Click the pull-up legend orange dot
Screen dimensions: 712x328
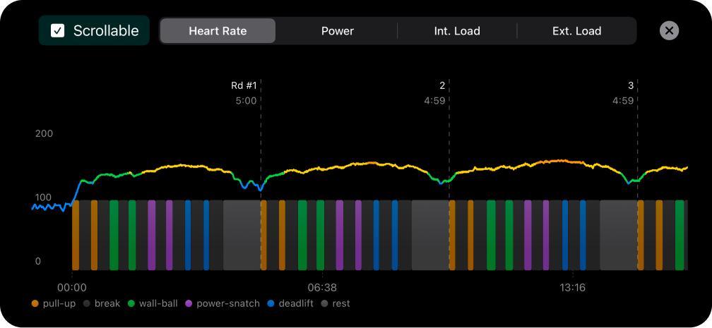tap(35, 303)
